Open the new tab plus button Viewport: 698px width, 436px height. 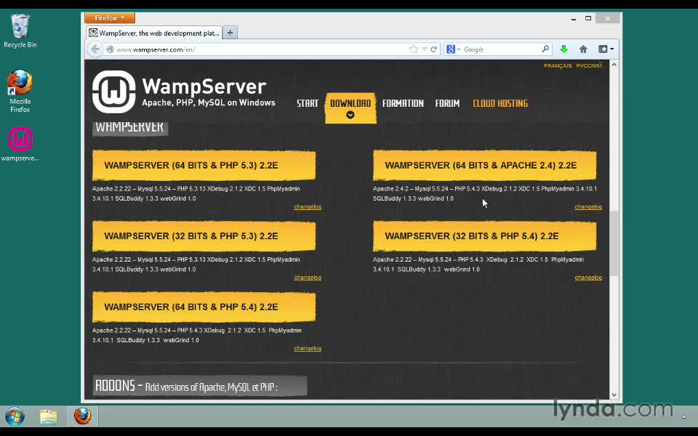point(230,33)
